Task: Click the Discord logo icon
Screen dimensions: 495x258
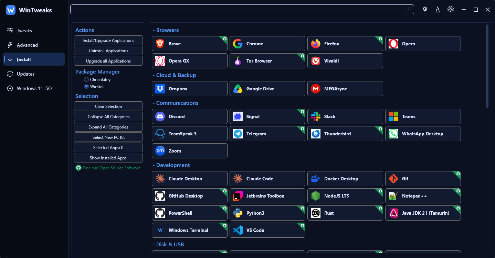Action: click(x=160, y=116)
